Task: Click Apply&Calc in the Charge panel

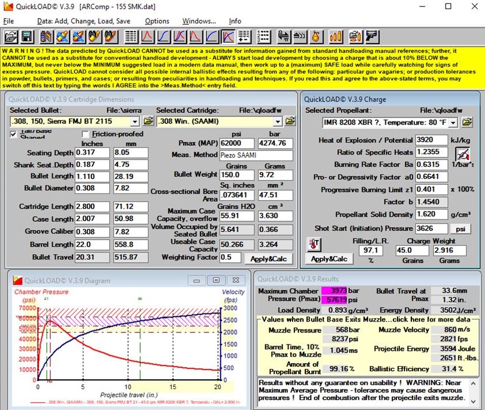Action: 329,259
